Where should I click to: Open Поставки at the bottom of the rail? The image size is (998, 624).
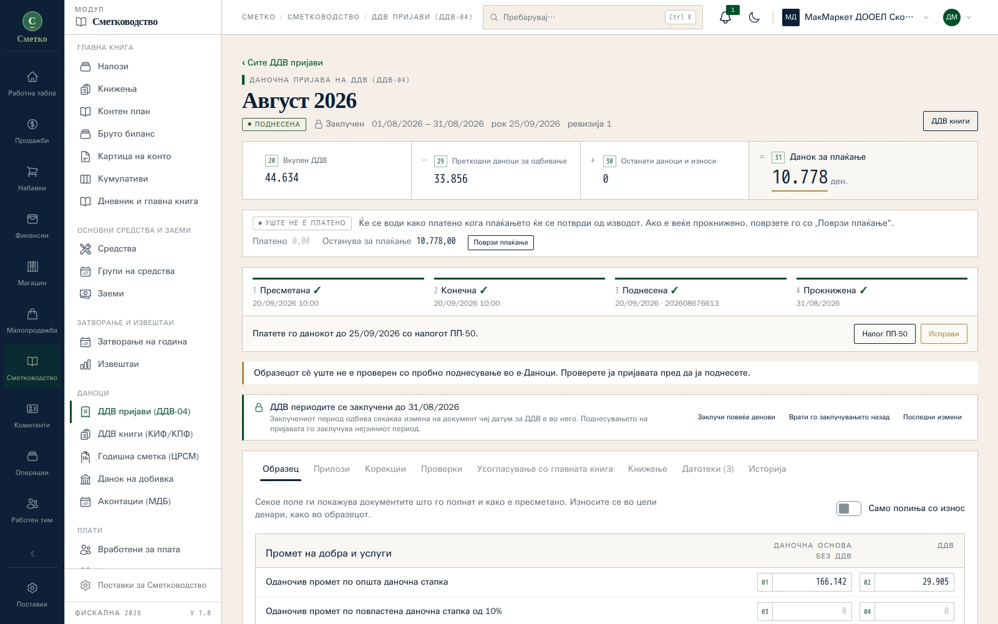[x=32, y=595]
